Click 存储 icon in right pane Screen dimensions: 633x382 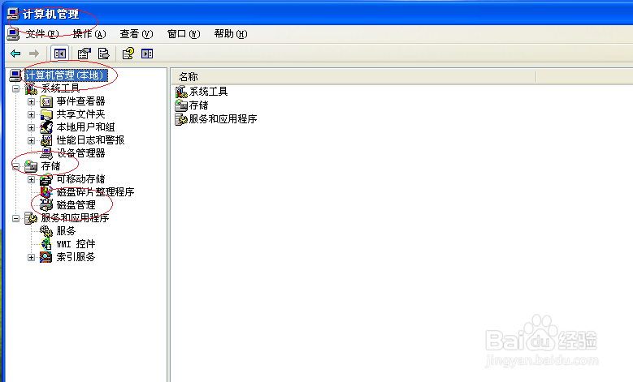point(181,105)
